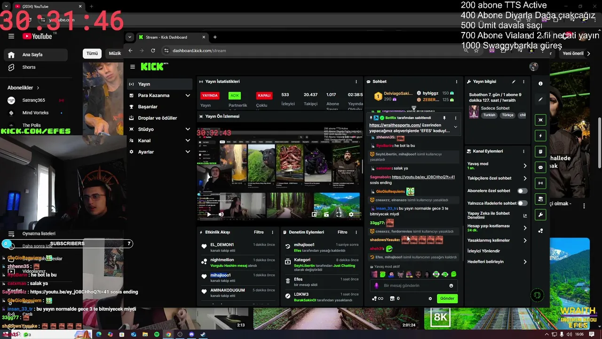Unpin the BotRix pinned message
This screenshot has height=339, width=602.
444,118
